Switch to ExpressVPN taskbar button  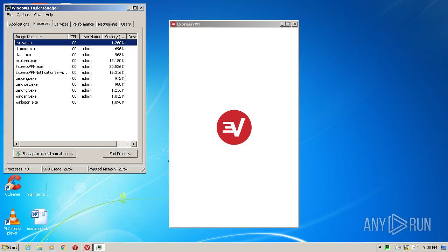[87, 247]
